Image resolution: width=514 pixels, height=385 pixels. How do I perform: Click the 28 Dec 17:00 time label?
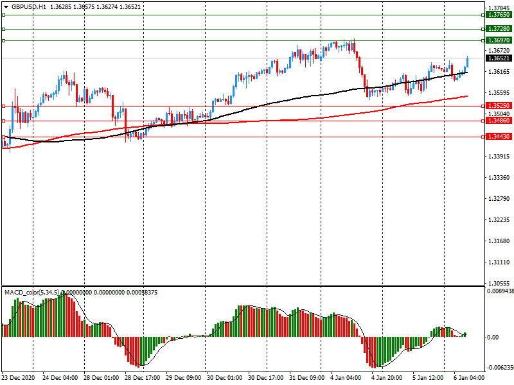pyautogui.click(x=142, y=378)
